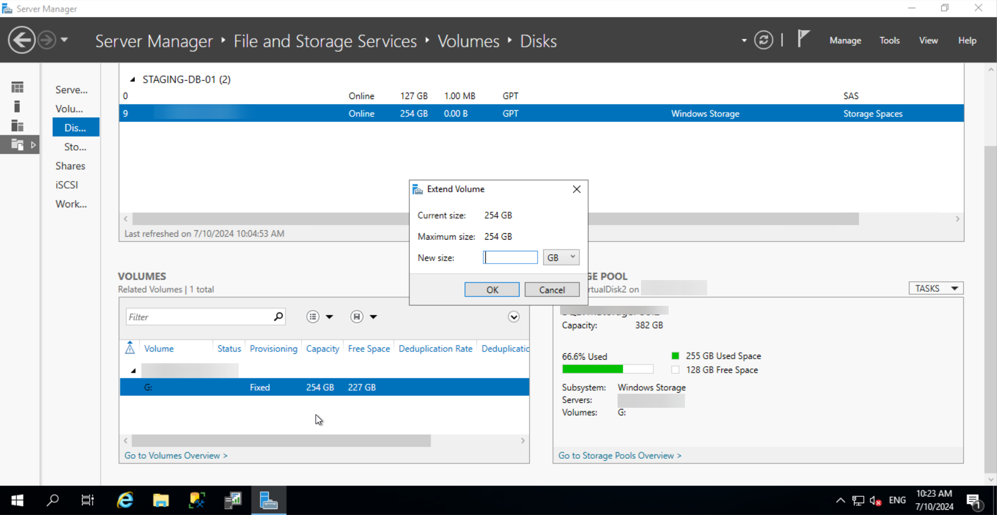This screenshot has width=997, height=515.
Task: Collapse the volume server group triangle
Action: [133, 370]
